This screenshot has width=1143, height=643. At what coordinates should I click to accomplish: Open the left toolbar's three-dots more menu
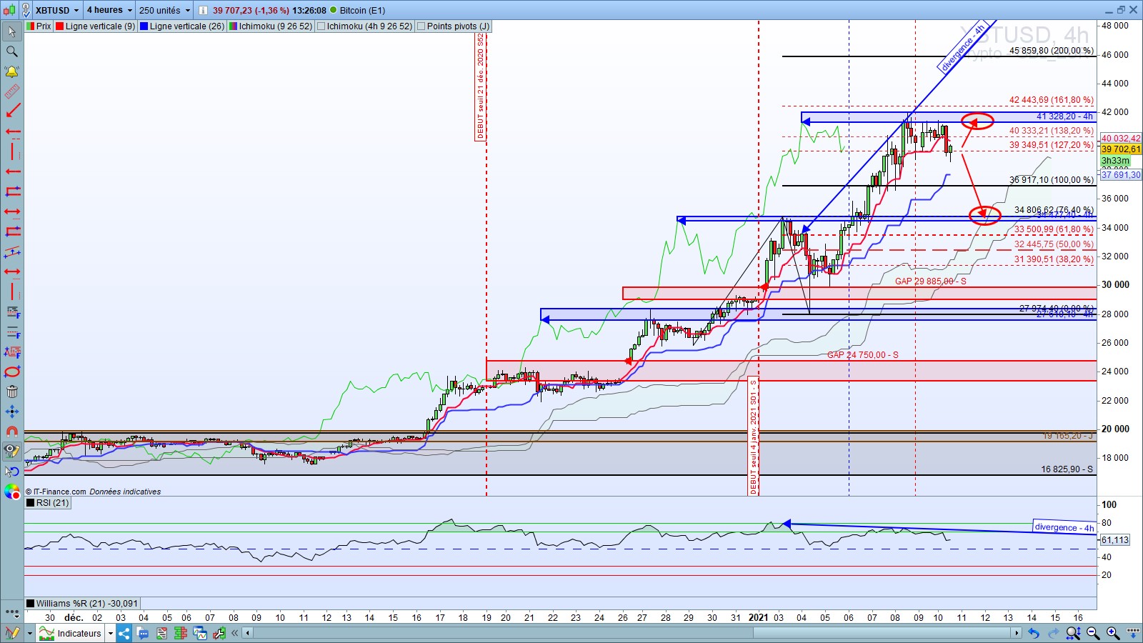12,612
